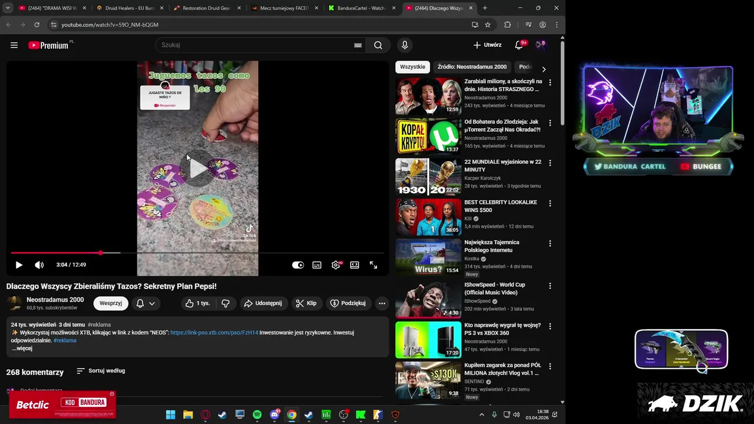Open options for Kupiłem zegarek video
754x424 pixels.
550,366
